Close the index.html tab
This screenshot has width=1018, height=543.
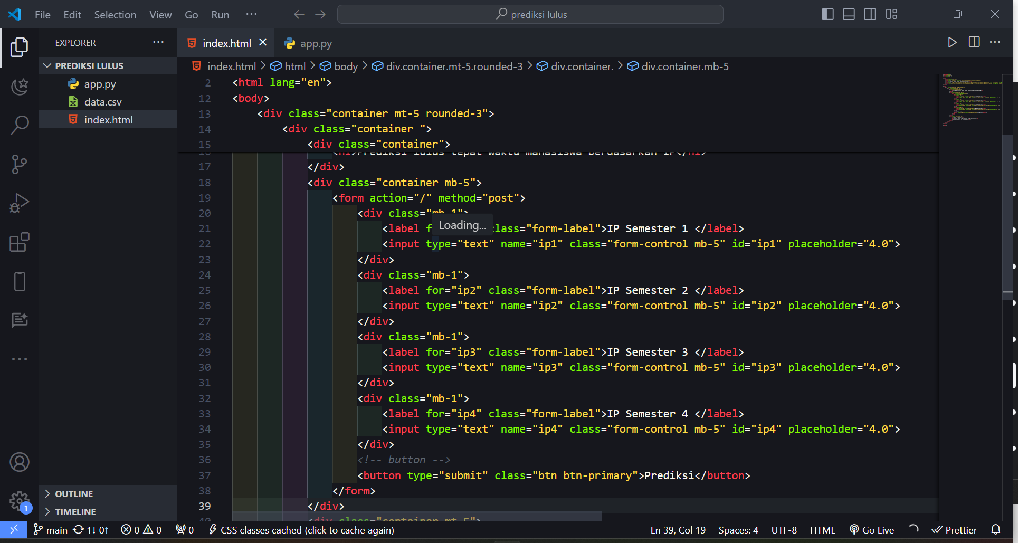[263, 43]
